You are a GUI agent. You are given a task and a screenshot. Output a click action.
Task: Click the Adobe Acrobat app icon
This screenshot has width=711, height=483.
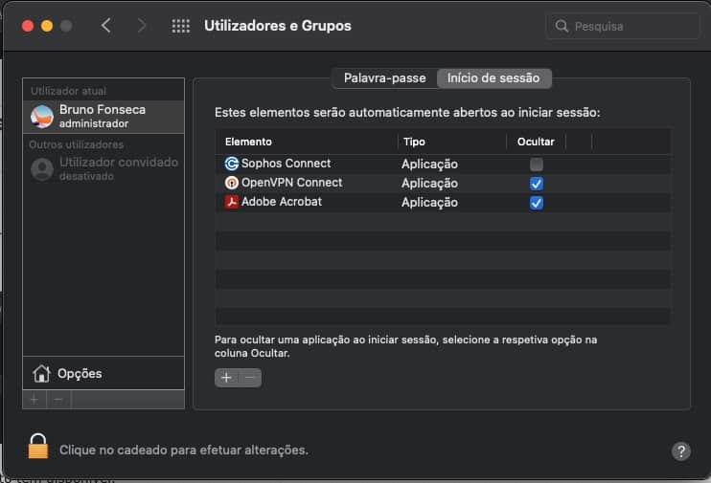tap(232, 202)
